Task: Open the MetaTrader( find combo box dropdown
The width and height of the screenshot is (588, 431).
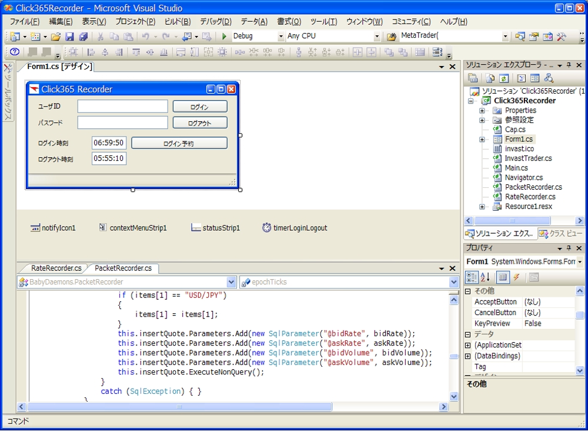Action: [x=506, y=37]
